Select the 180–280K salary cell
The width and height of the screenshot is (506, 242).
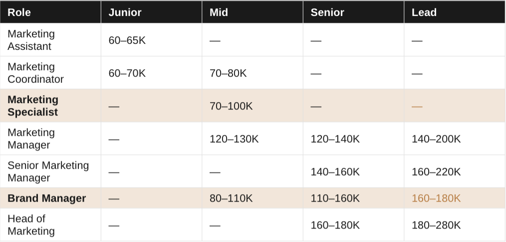pyautogui.click(x=455, y=225)
